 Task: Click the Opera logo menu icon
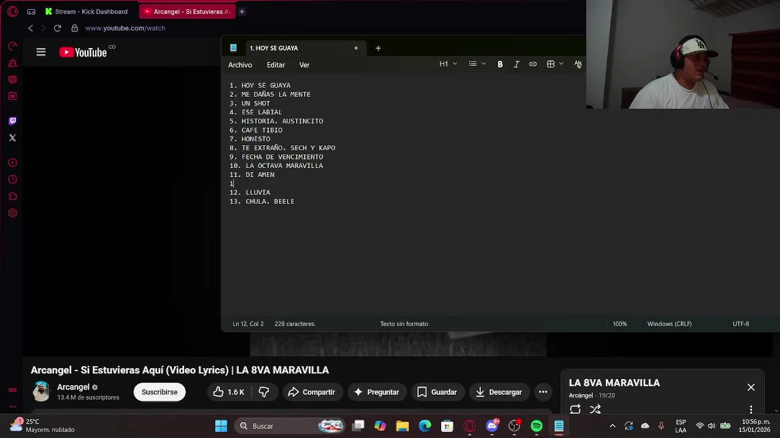point(12,12)
